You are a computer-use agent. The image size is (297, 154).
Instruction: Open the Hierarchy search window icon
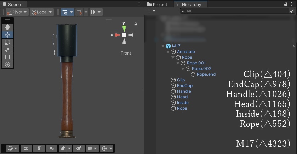(292, 11)
